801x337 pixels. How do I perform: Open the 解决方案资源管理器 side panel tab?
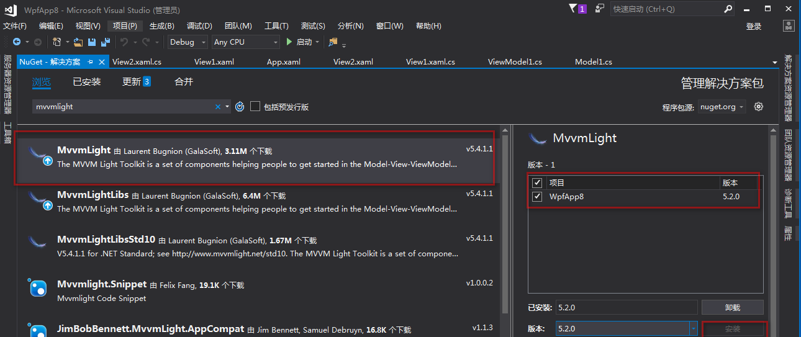(x=789, y=88)
